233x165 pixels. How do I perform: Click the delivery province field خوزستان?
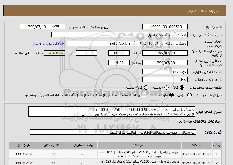click(165, 71)
